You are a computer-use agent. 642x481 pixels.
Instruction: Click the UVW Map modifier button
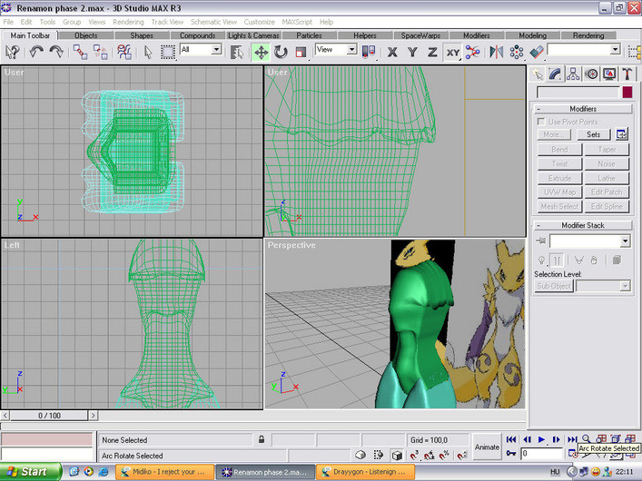pos(559,192)
